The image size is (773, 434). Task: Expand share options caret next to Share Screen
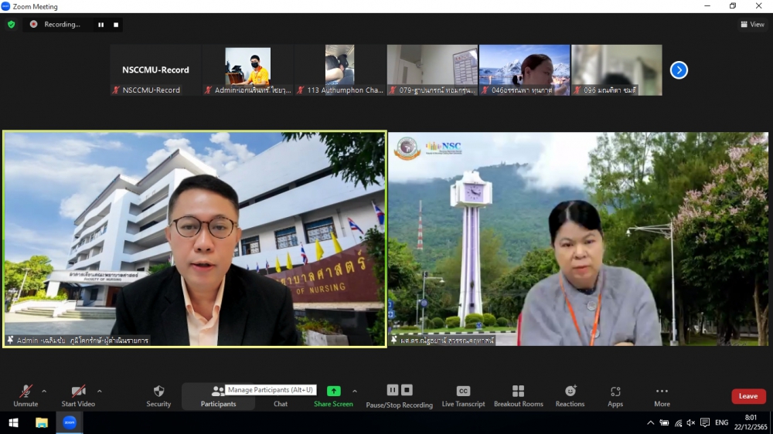(x=355, y=391)
